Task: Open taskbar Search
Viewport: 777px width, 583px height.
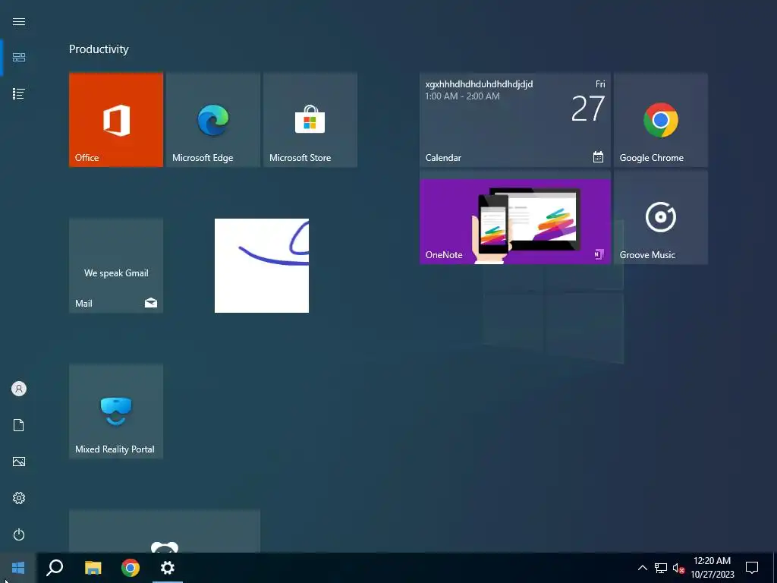Action: 55,568
